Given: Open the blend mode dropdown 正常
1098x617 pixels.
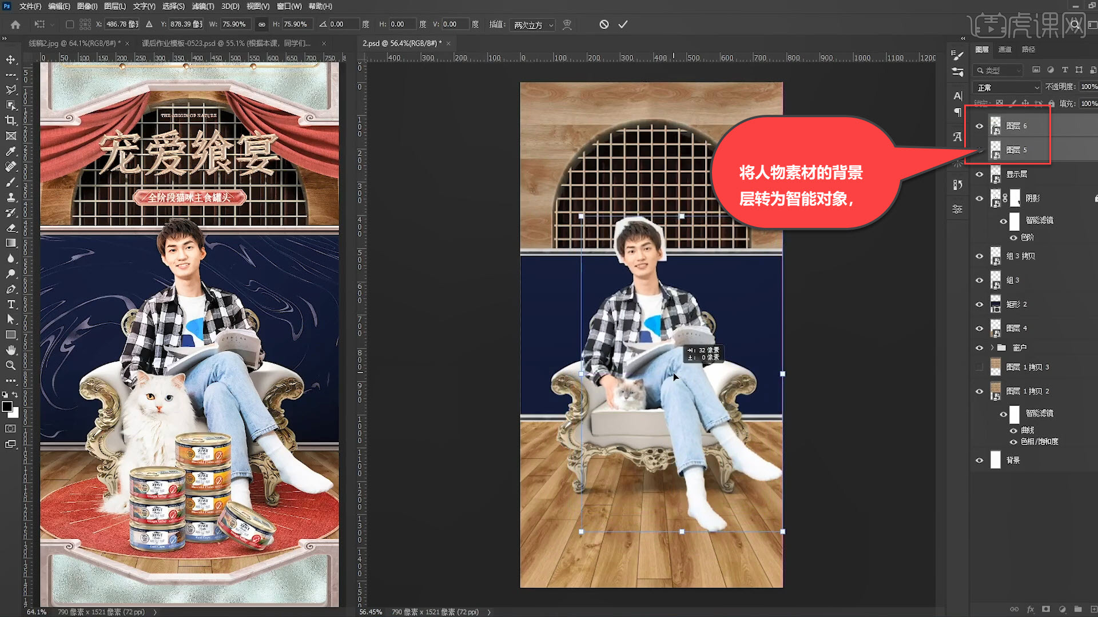Looking at the screenshot, I should [1008, 87].
